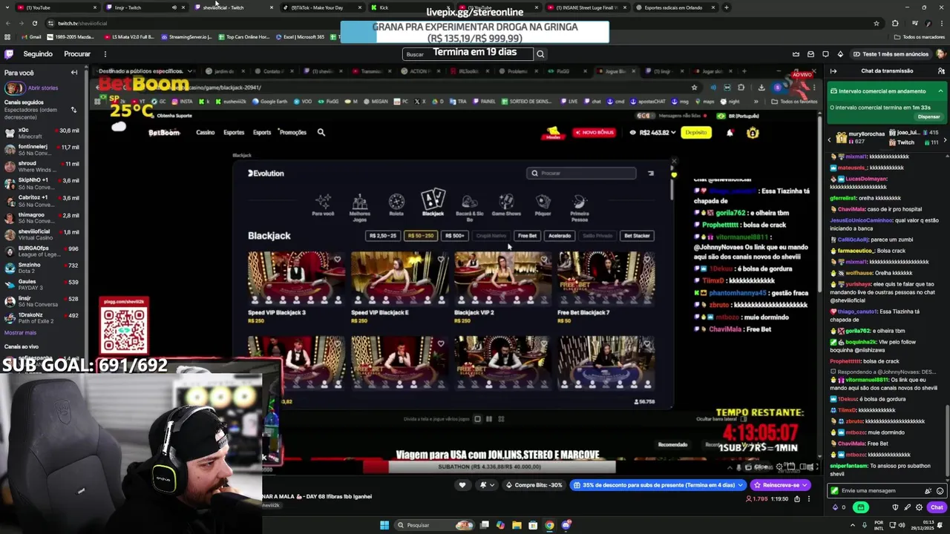Image resolution: width=950 pixels, height=534 pixels.
Task: Click the Bits cheer icon in chat input
Action: (x=928, y=490)
